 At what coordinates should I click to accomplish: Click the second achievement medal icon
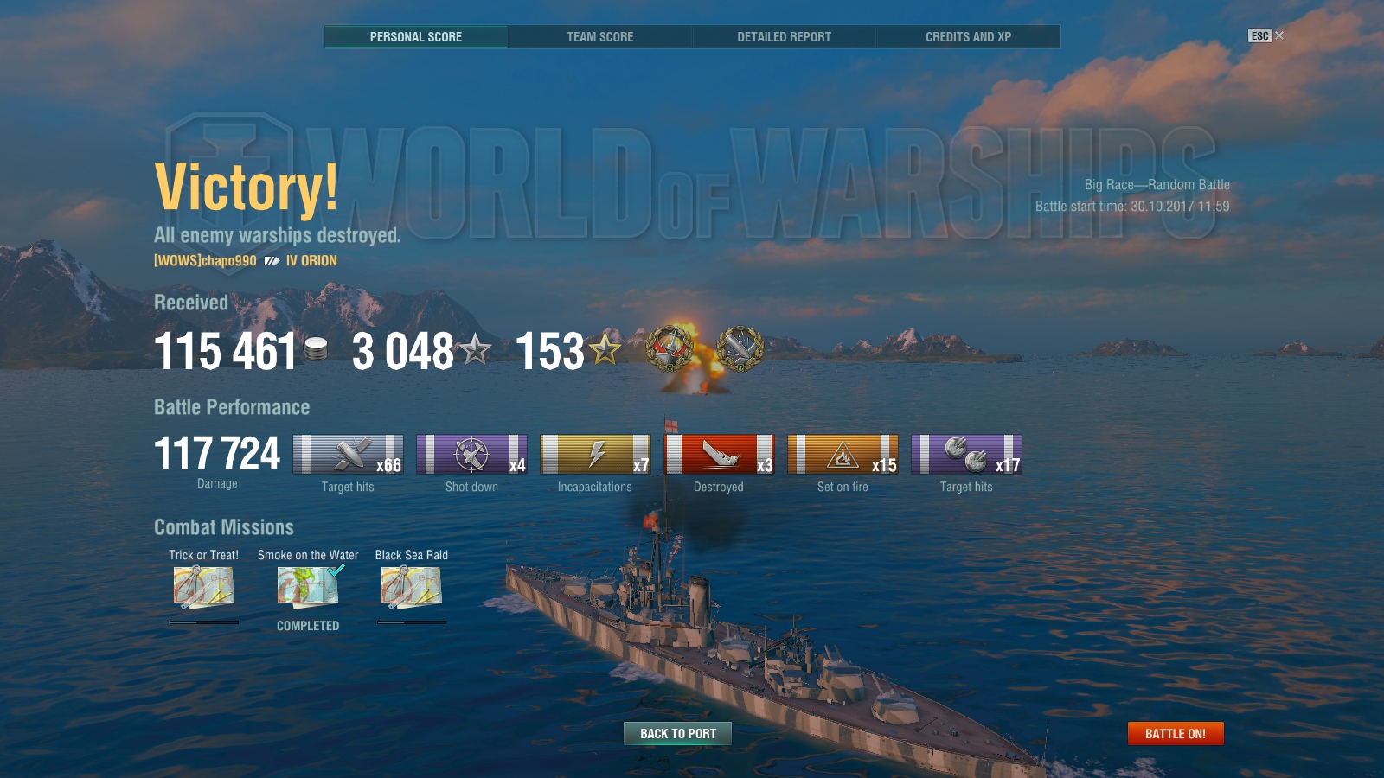(740, 348)
